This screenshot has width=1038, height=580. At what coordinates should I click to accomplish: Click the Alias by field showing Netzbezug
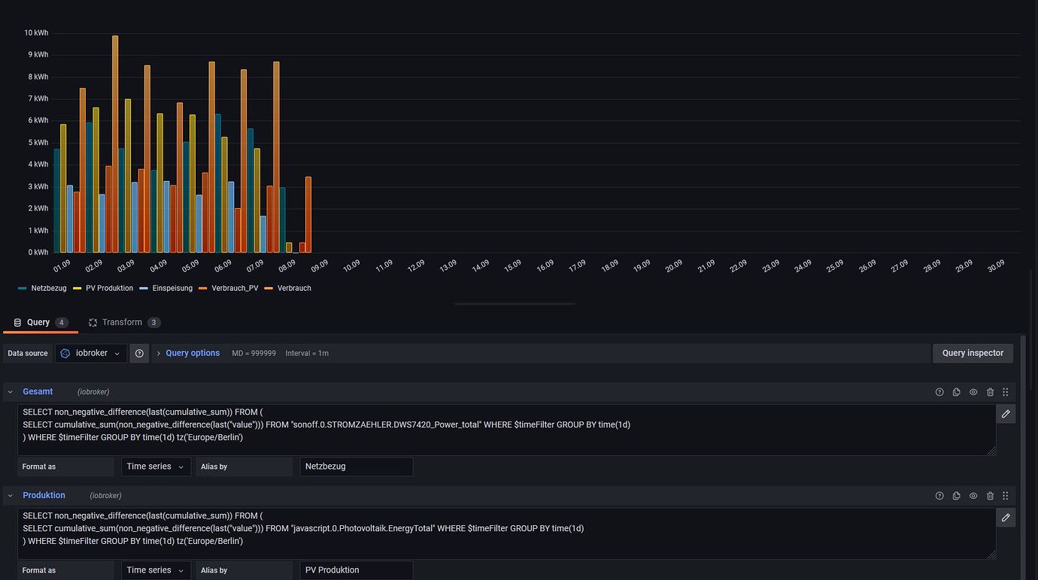tap(357, 467)
